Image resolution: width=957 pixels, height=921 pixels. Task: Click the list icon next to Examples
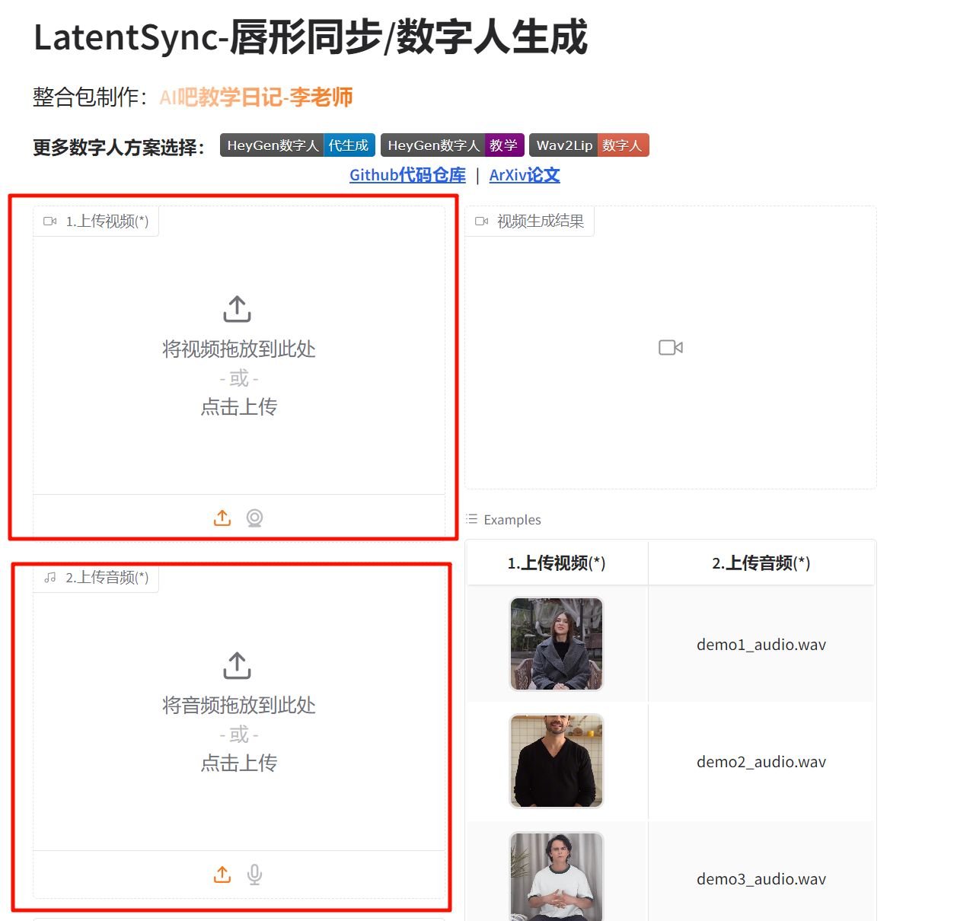473,519
